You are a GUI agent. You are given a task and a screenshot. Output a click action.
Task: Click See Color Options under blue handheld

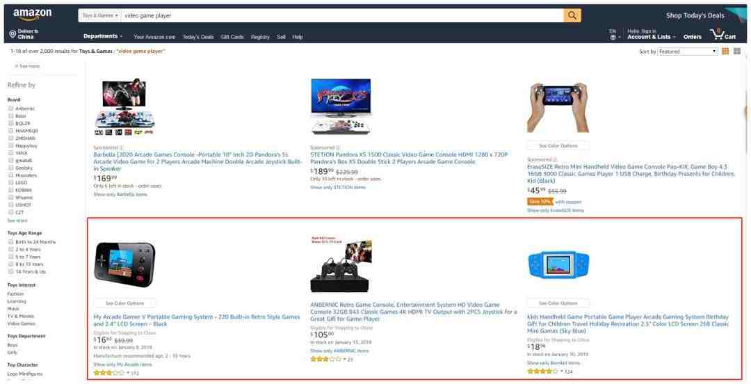point(558,303)
